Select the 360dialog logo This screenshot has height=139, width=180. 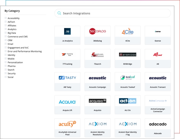[97, 31]
